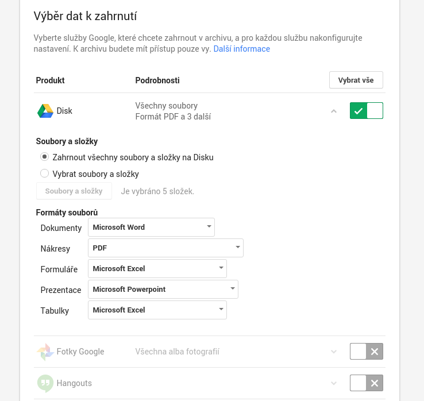Click the 'Všechna alba fotografií' details text
424x401 pixels.
point(177,352)
